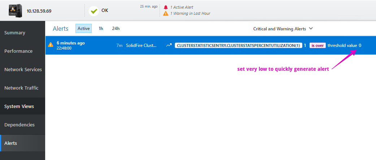Show alerts from last 1h
This screenshot has width=376, height=160.
click(x=101, y=28)
